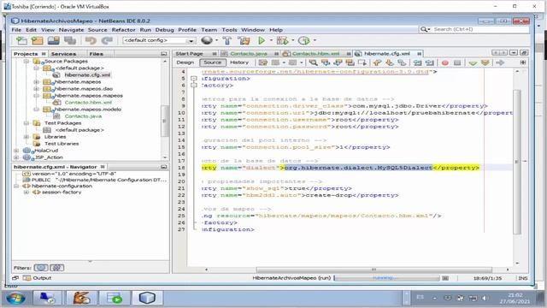This screenshot has width=547, height=308.
Task: Click the Output button in status bar
Action: tap(38, 278)
